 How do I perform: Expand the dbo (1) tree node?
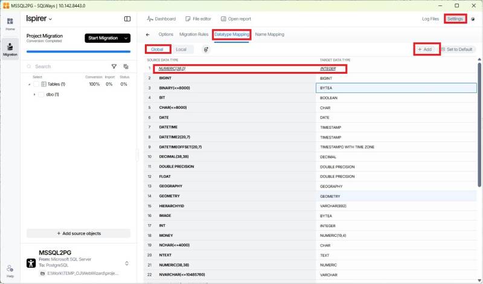[x=34, y=94]
